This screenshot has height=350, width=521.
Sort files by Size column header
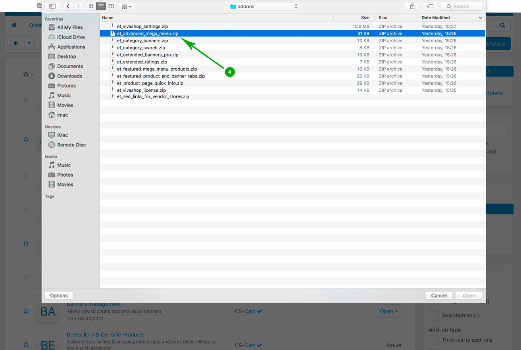point(365,17)
